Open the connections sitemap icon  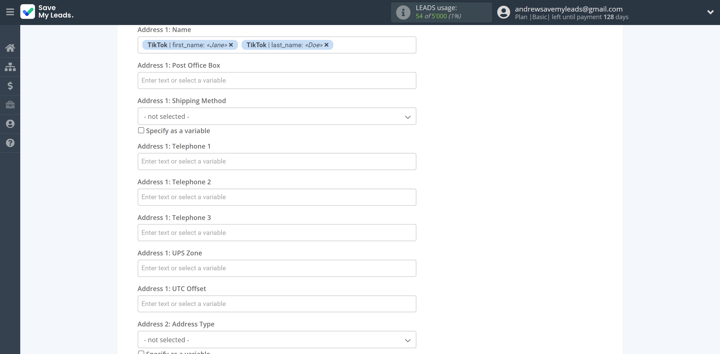point(10,67)
